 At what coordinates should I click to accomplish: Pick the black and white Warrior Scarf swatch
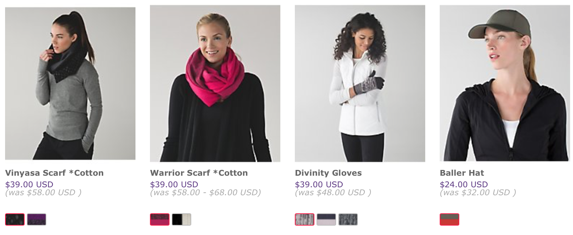(181, 219)
